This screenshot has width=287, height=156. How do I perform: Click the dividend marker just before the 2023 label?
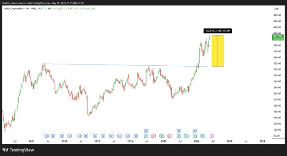[95, 136]
